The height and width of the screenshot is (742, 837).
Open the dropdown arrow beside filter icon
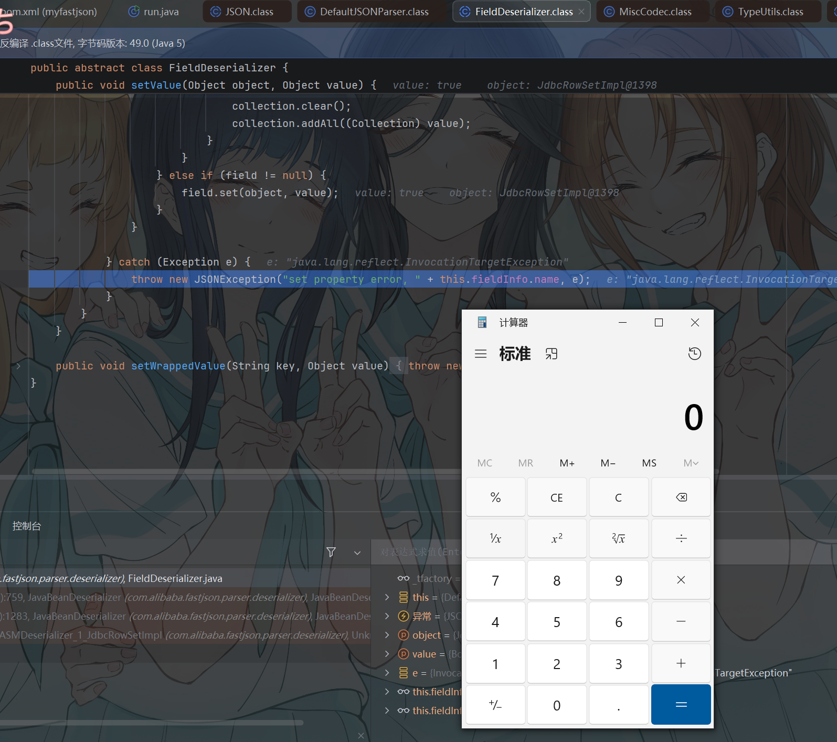[357, 553]
